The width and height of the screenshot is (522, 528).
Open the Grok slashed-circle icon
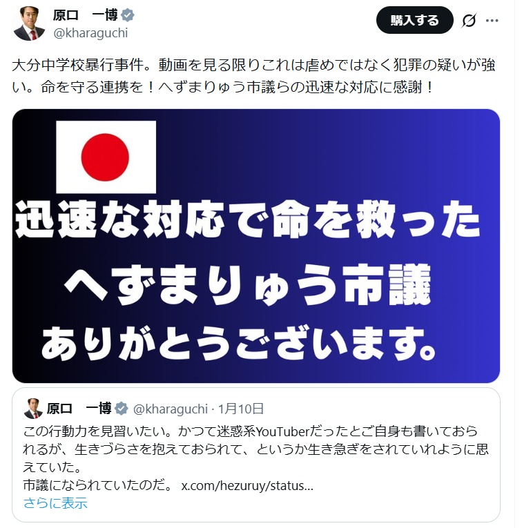coord(469,21)
